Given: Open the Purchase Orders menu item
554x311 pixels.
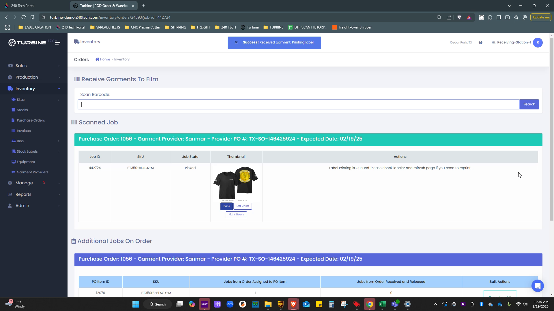Looking at the screenshot, I should coord(31,120).
